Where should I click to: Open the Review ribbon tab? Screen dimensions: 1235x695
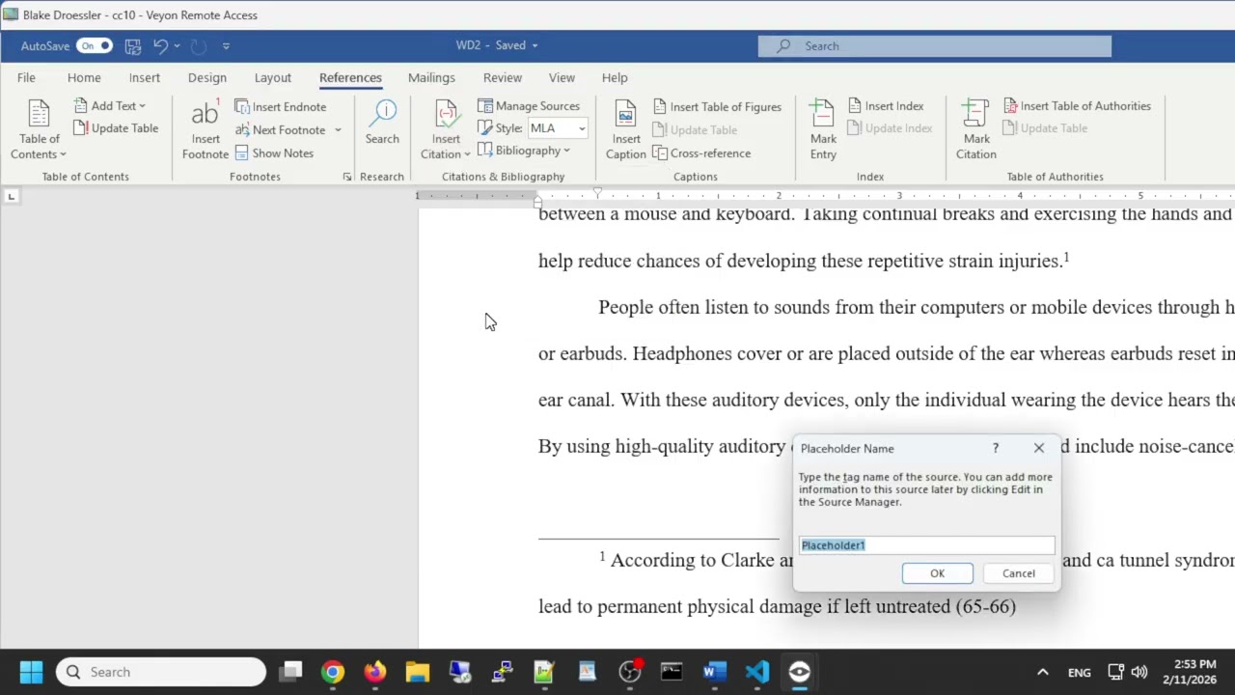point(503,78)
